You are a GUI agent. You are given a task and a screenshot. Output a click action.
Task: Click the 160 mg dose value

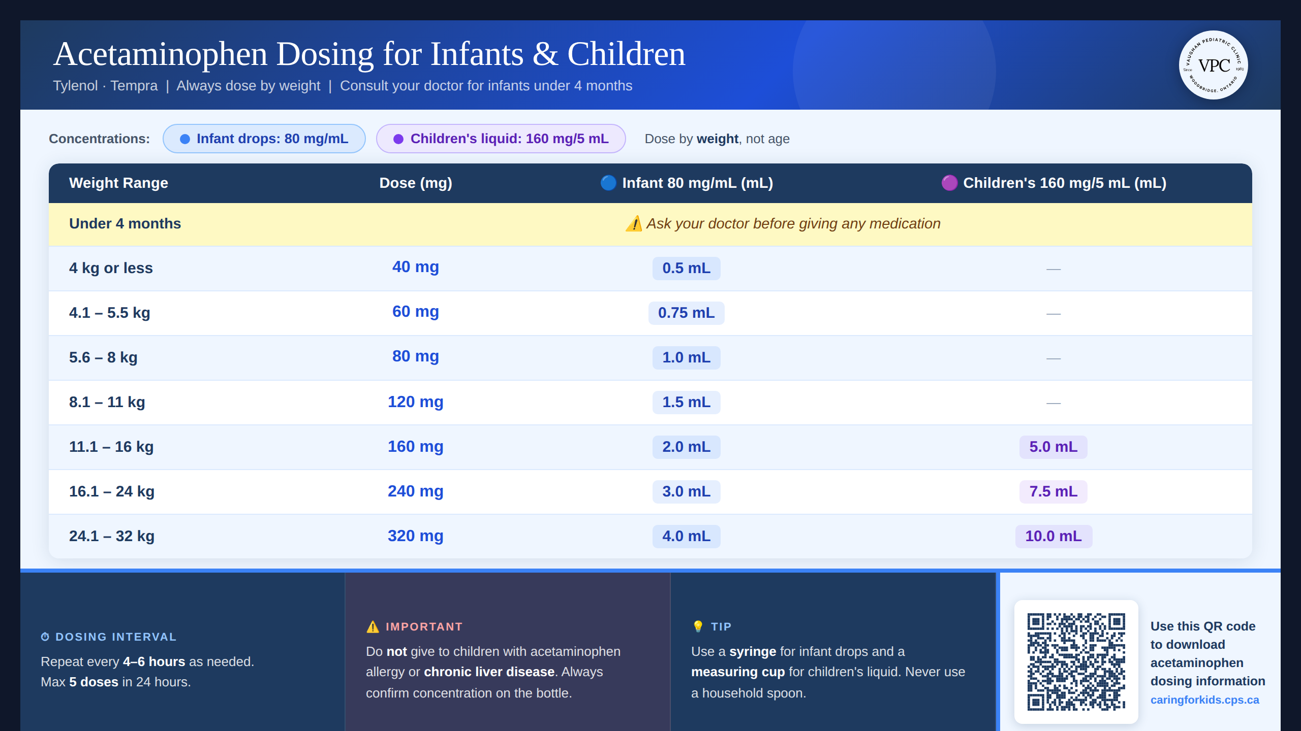point(416,447)
